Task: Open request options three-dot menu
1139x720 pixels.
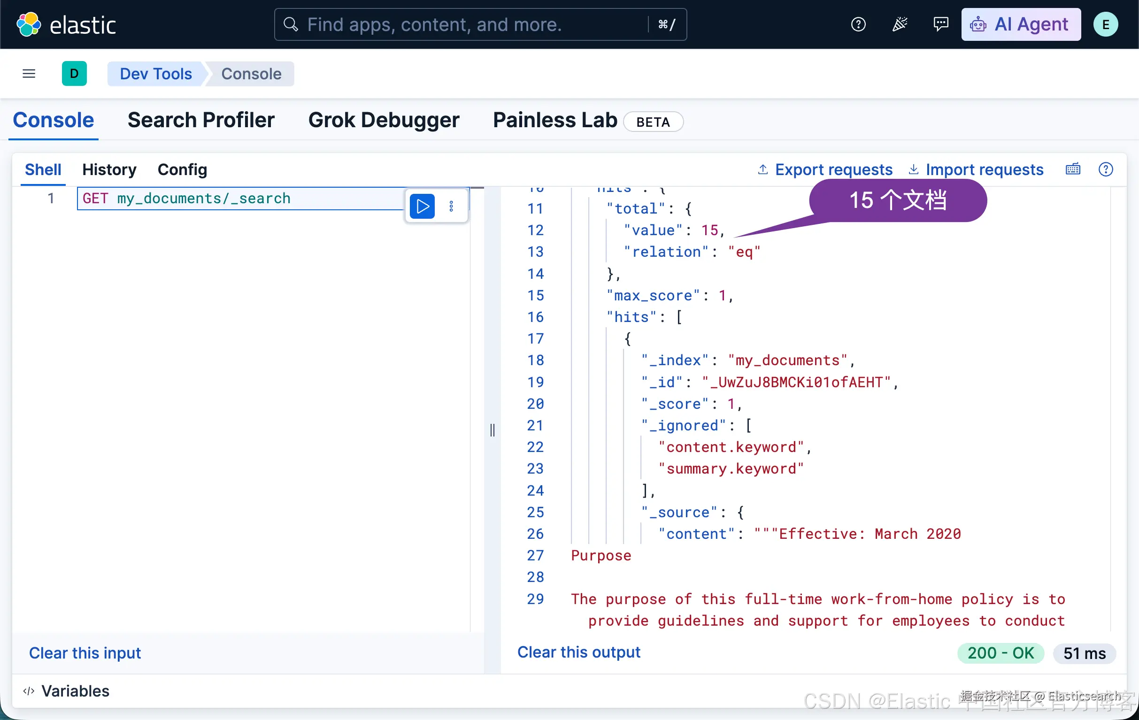Action: (451, 207)
